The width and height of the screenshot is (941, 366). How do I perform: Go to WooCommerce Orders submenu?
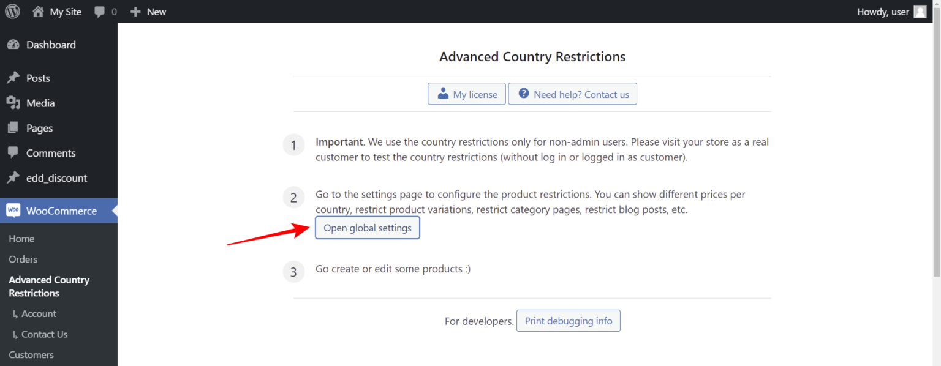[x=23, y=260]
